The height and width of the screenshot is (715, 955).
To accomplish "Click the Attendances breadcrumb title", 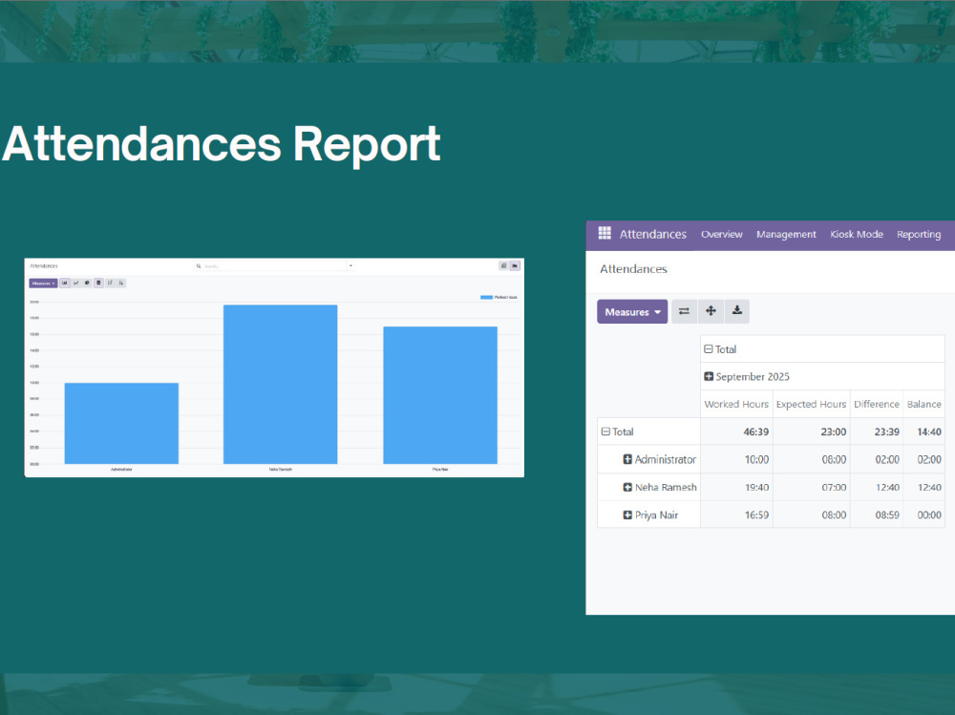I will (x=633, y=268).
